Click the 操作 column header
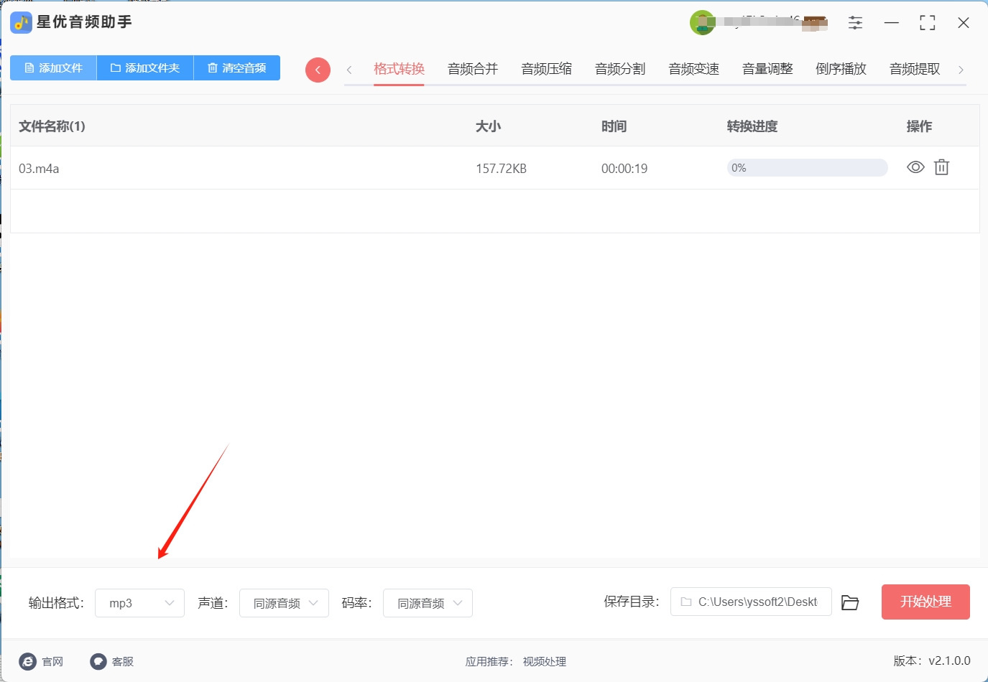Viewport: 988px width, 682px height. pos(919,126)
